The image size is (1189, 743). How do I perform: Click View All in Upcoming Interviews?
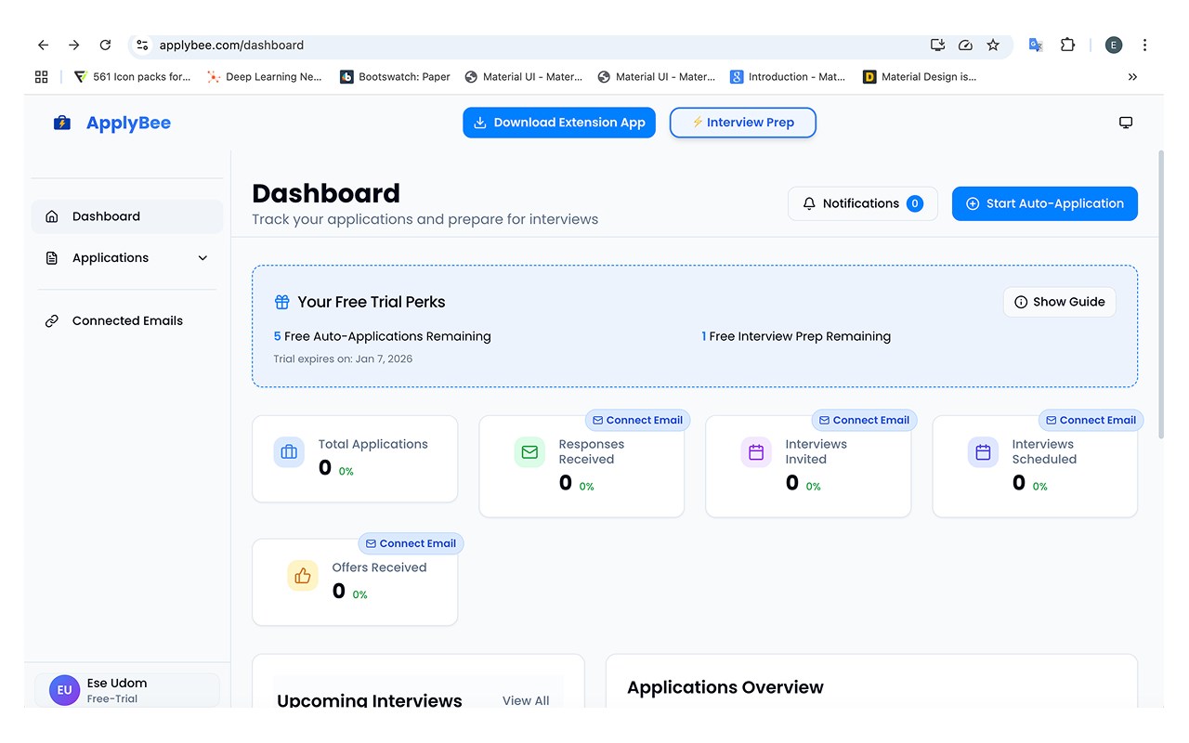click(x=526, y=700)
